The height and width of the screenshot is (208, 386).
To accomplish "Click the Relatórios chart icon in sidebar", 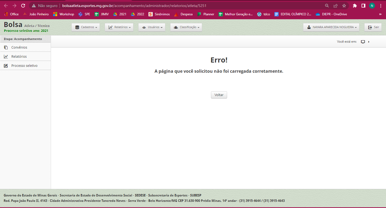I will 6,57.
